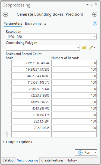Click record count beside scale 73957190.948944

[x=74, y=63]
